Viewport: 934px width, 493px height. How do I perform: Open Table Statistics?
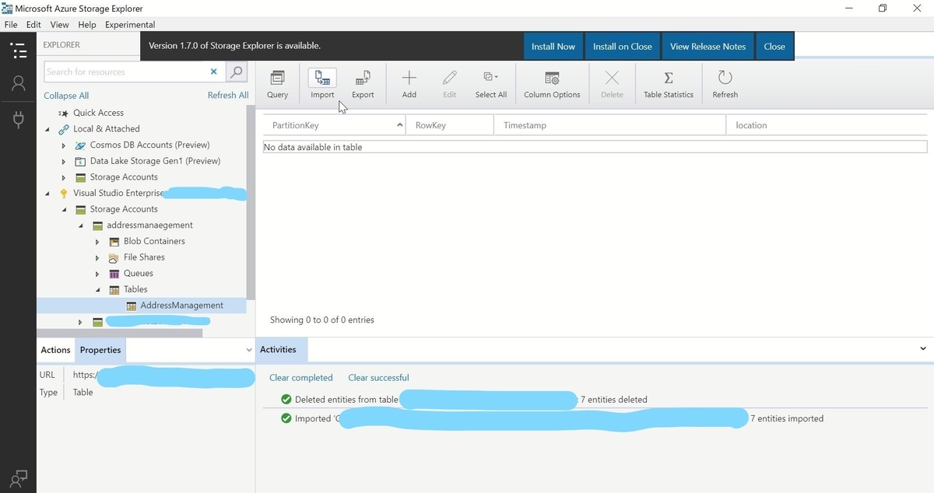click(x=669, y=85)
